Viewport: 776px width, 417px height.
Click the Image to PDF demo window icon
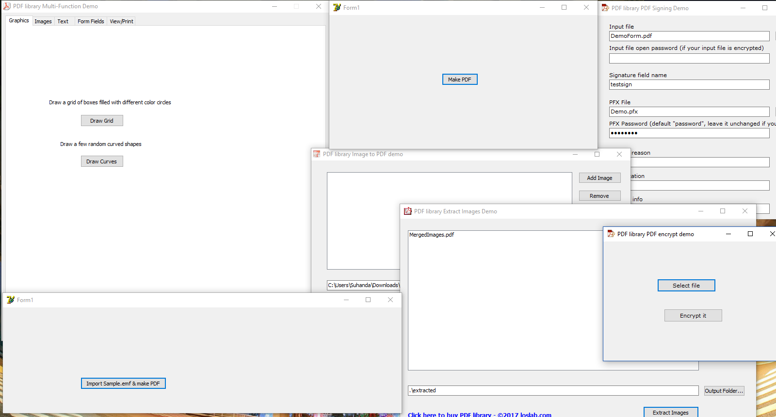(x=317, y=154)
